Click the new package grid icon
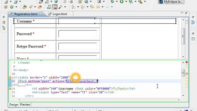Screen dimensions: 197x111 (6, 7)
